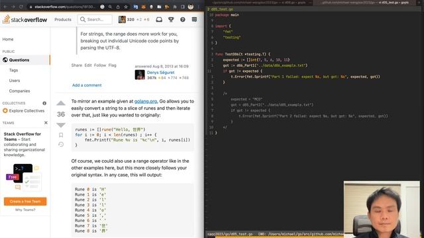Open Users in the left sidebar
Image resolution: width=424 pixels, height=238 pixels.
(x=15, y=81)
